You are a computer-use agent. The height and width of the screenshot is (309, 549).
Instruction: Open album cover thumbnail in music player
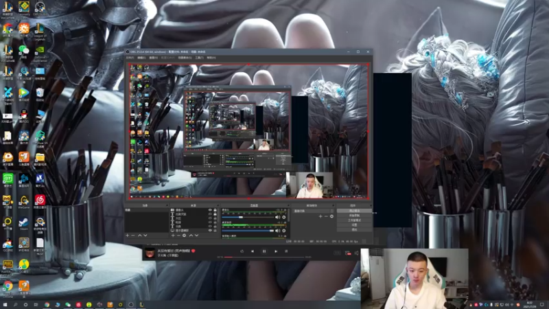click(150, 253)
